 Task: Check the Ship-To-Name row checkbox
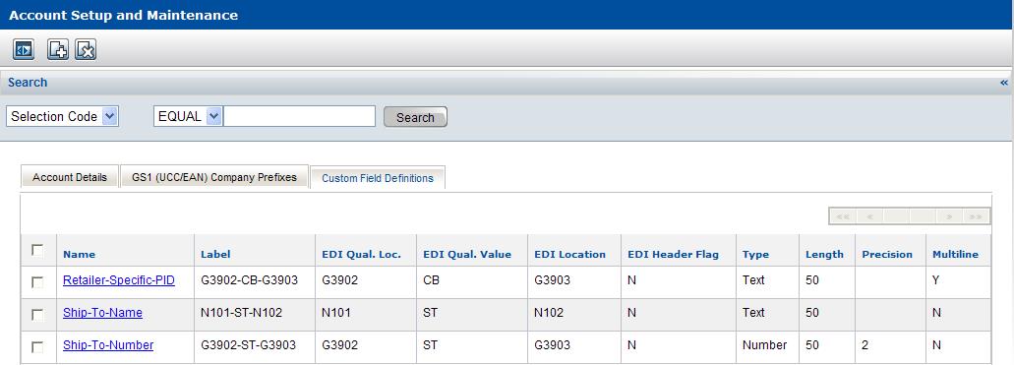pos(37,315)
